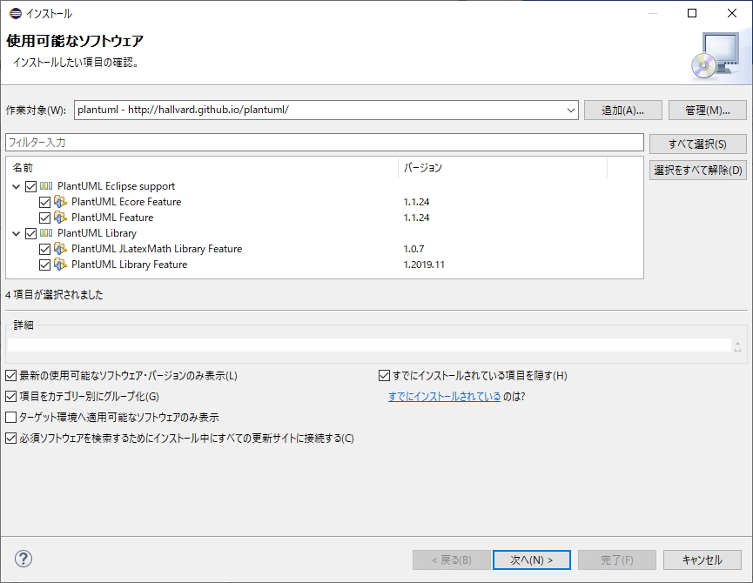Screen dimensions: 753x583
Task: Collapse the PlantUML Library tree node
Action: [17, 233]
